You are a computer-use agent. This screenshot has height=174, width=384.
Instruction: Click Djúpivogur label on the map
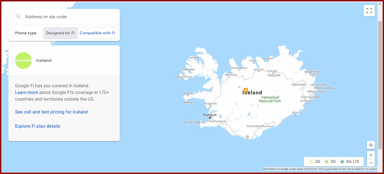pyautogui.click(x=307, y=101)
